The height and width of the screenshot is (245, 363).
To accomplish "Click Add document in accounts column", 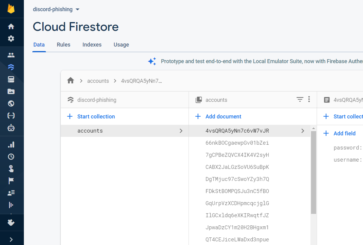I will (x=218, y=116).
